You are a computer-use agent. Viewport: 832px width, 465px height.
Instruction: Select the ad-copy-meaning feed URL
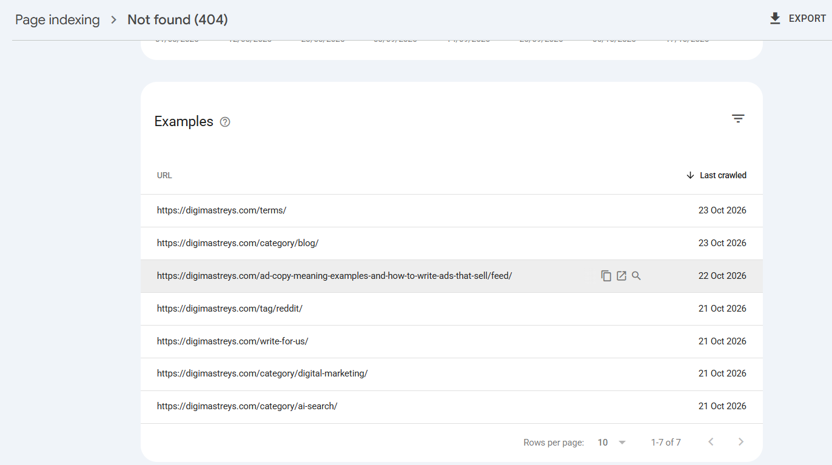pos(334,276)
